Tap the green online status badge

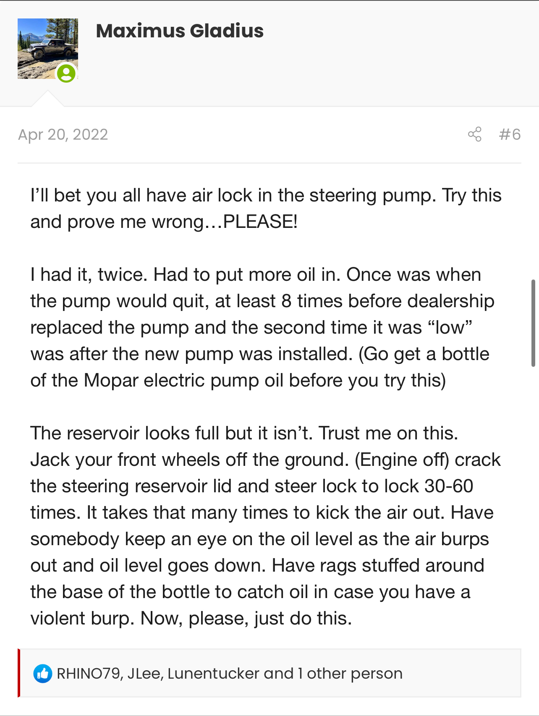(x=66, y=73)
